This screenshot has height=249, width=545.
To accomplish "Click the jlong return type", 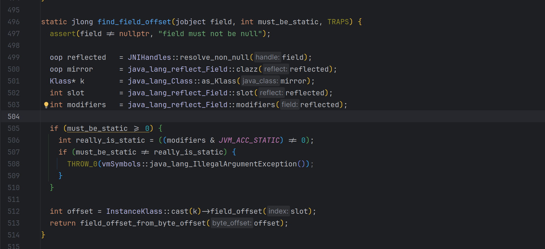I will point(82,22).
